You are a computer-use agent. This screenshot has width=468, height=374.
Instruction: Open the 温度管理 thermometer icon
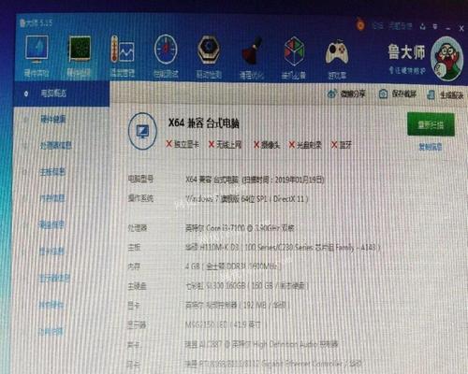pos(123,49)
